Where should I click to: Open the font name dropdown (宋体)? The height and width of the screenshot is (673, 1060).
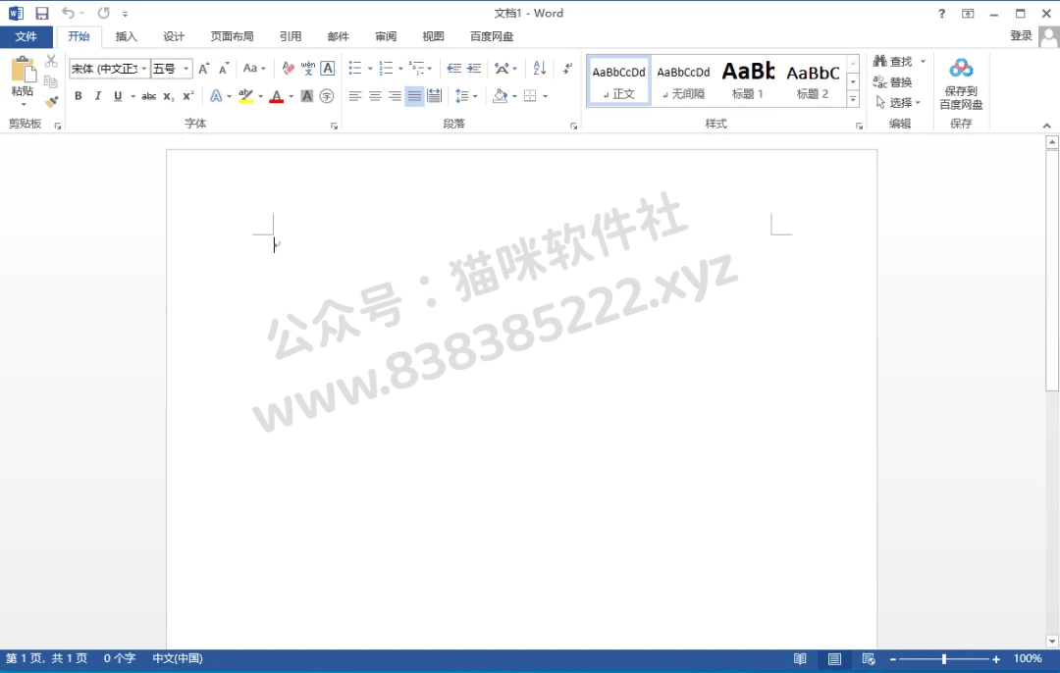144,69
